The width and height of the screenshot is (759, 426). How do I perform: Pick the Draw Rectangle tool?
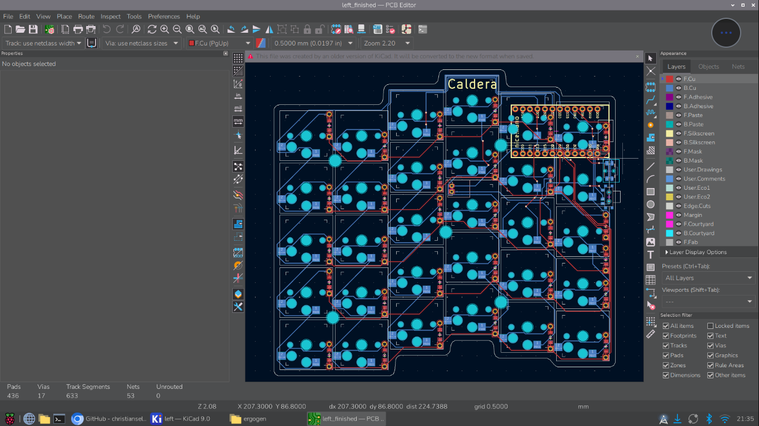point(651,192)
